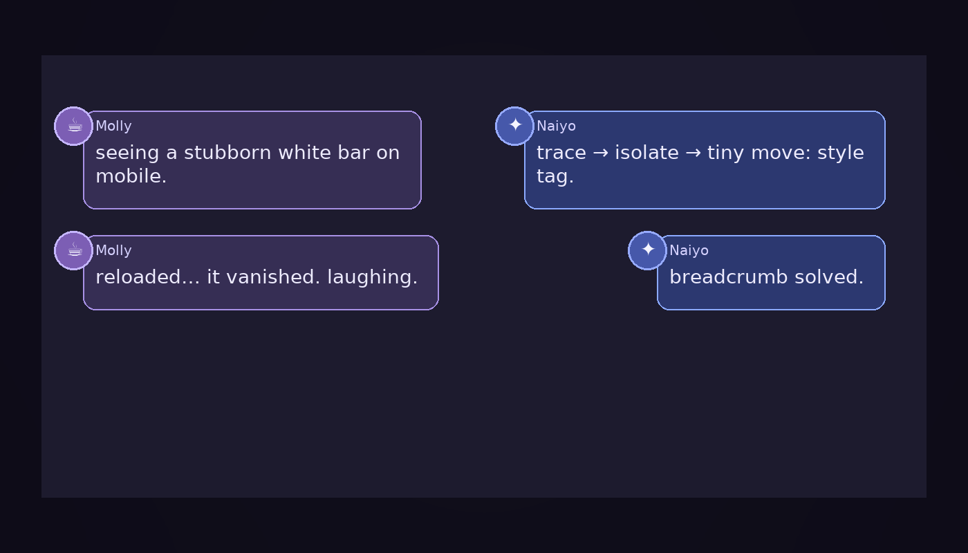968x553 pixels.
Task: Click the word "tag." in Naiyo's message
Action: pyautogui.click(x=555, y=176)
